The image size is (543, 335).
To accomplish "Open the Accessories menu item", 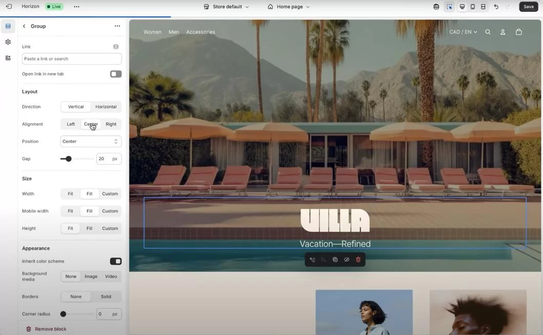I will coord(200,32).
